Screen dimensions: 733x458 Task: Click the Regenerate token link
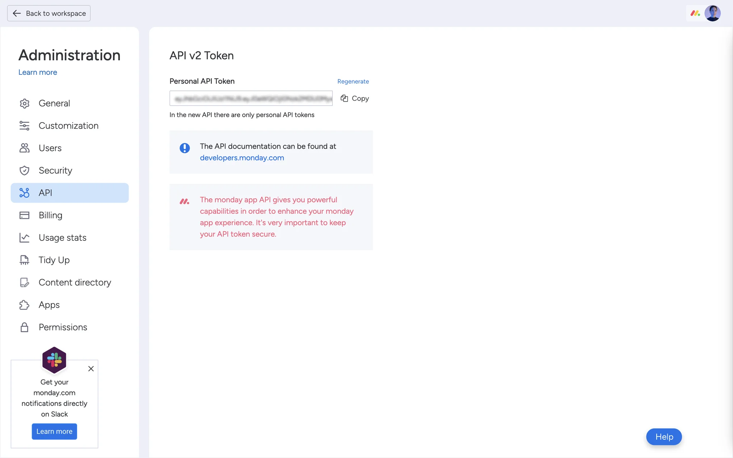point(353,81)
